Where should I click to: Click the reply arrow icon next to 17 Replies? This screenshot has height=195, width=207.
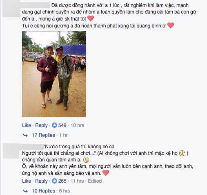coord(25,135)
